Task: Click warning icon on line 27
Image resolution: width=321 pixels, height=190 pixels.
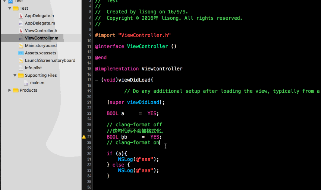Action: pos(84,137)
